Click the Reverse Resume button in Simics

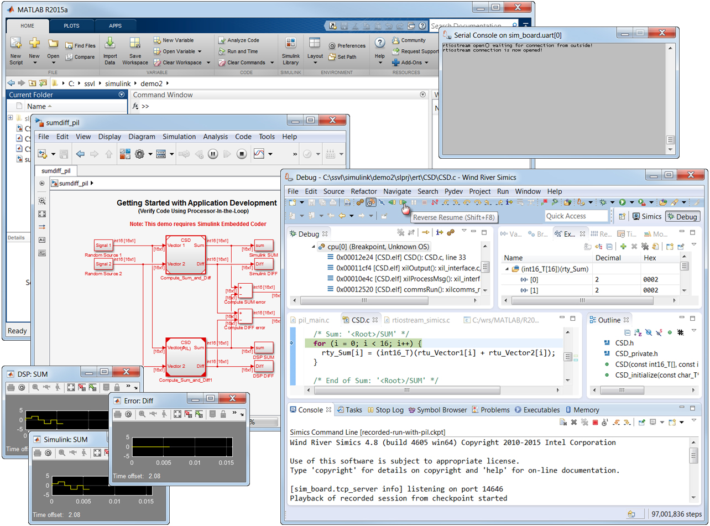[403, 203]
